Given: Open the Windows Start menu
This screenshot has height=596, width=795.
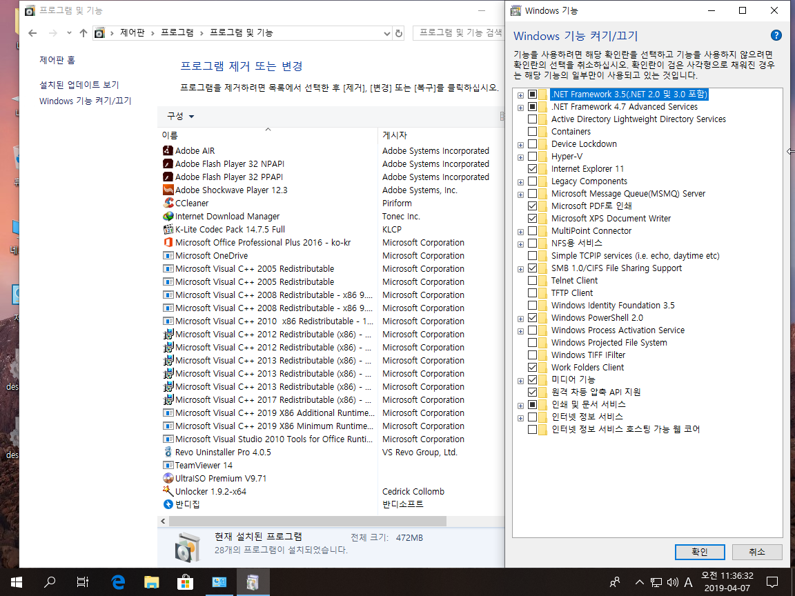Looking at the screenshot, I should (17, 582).
